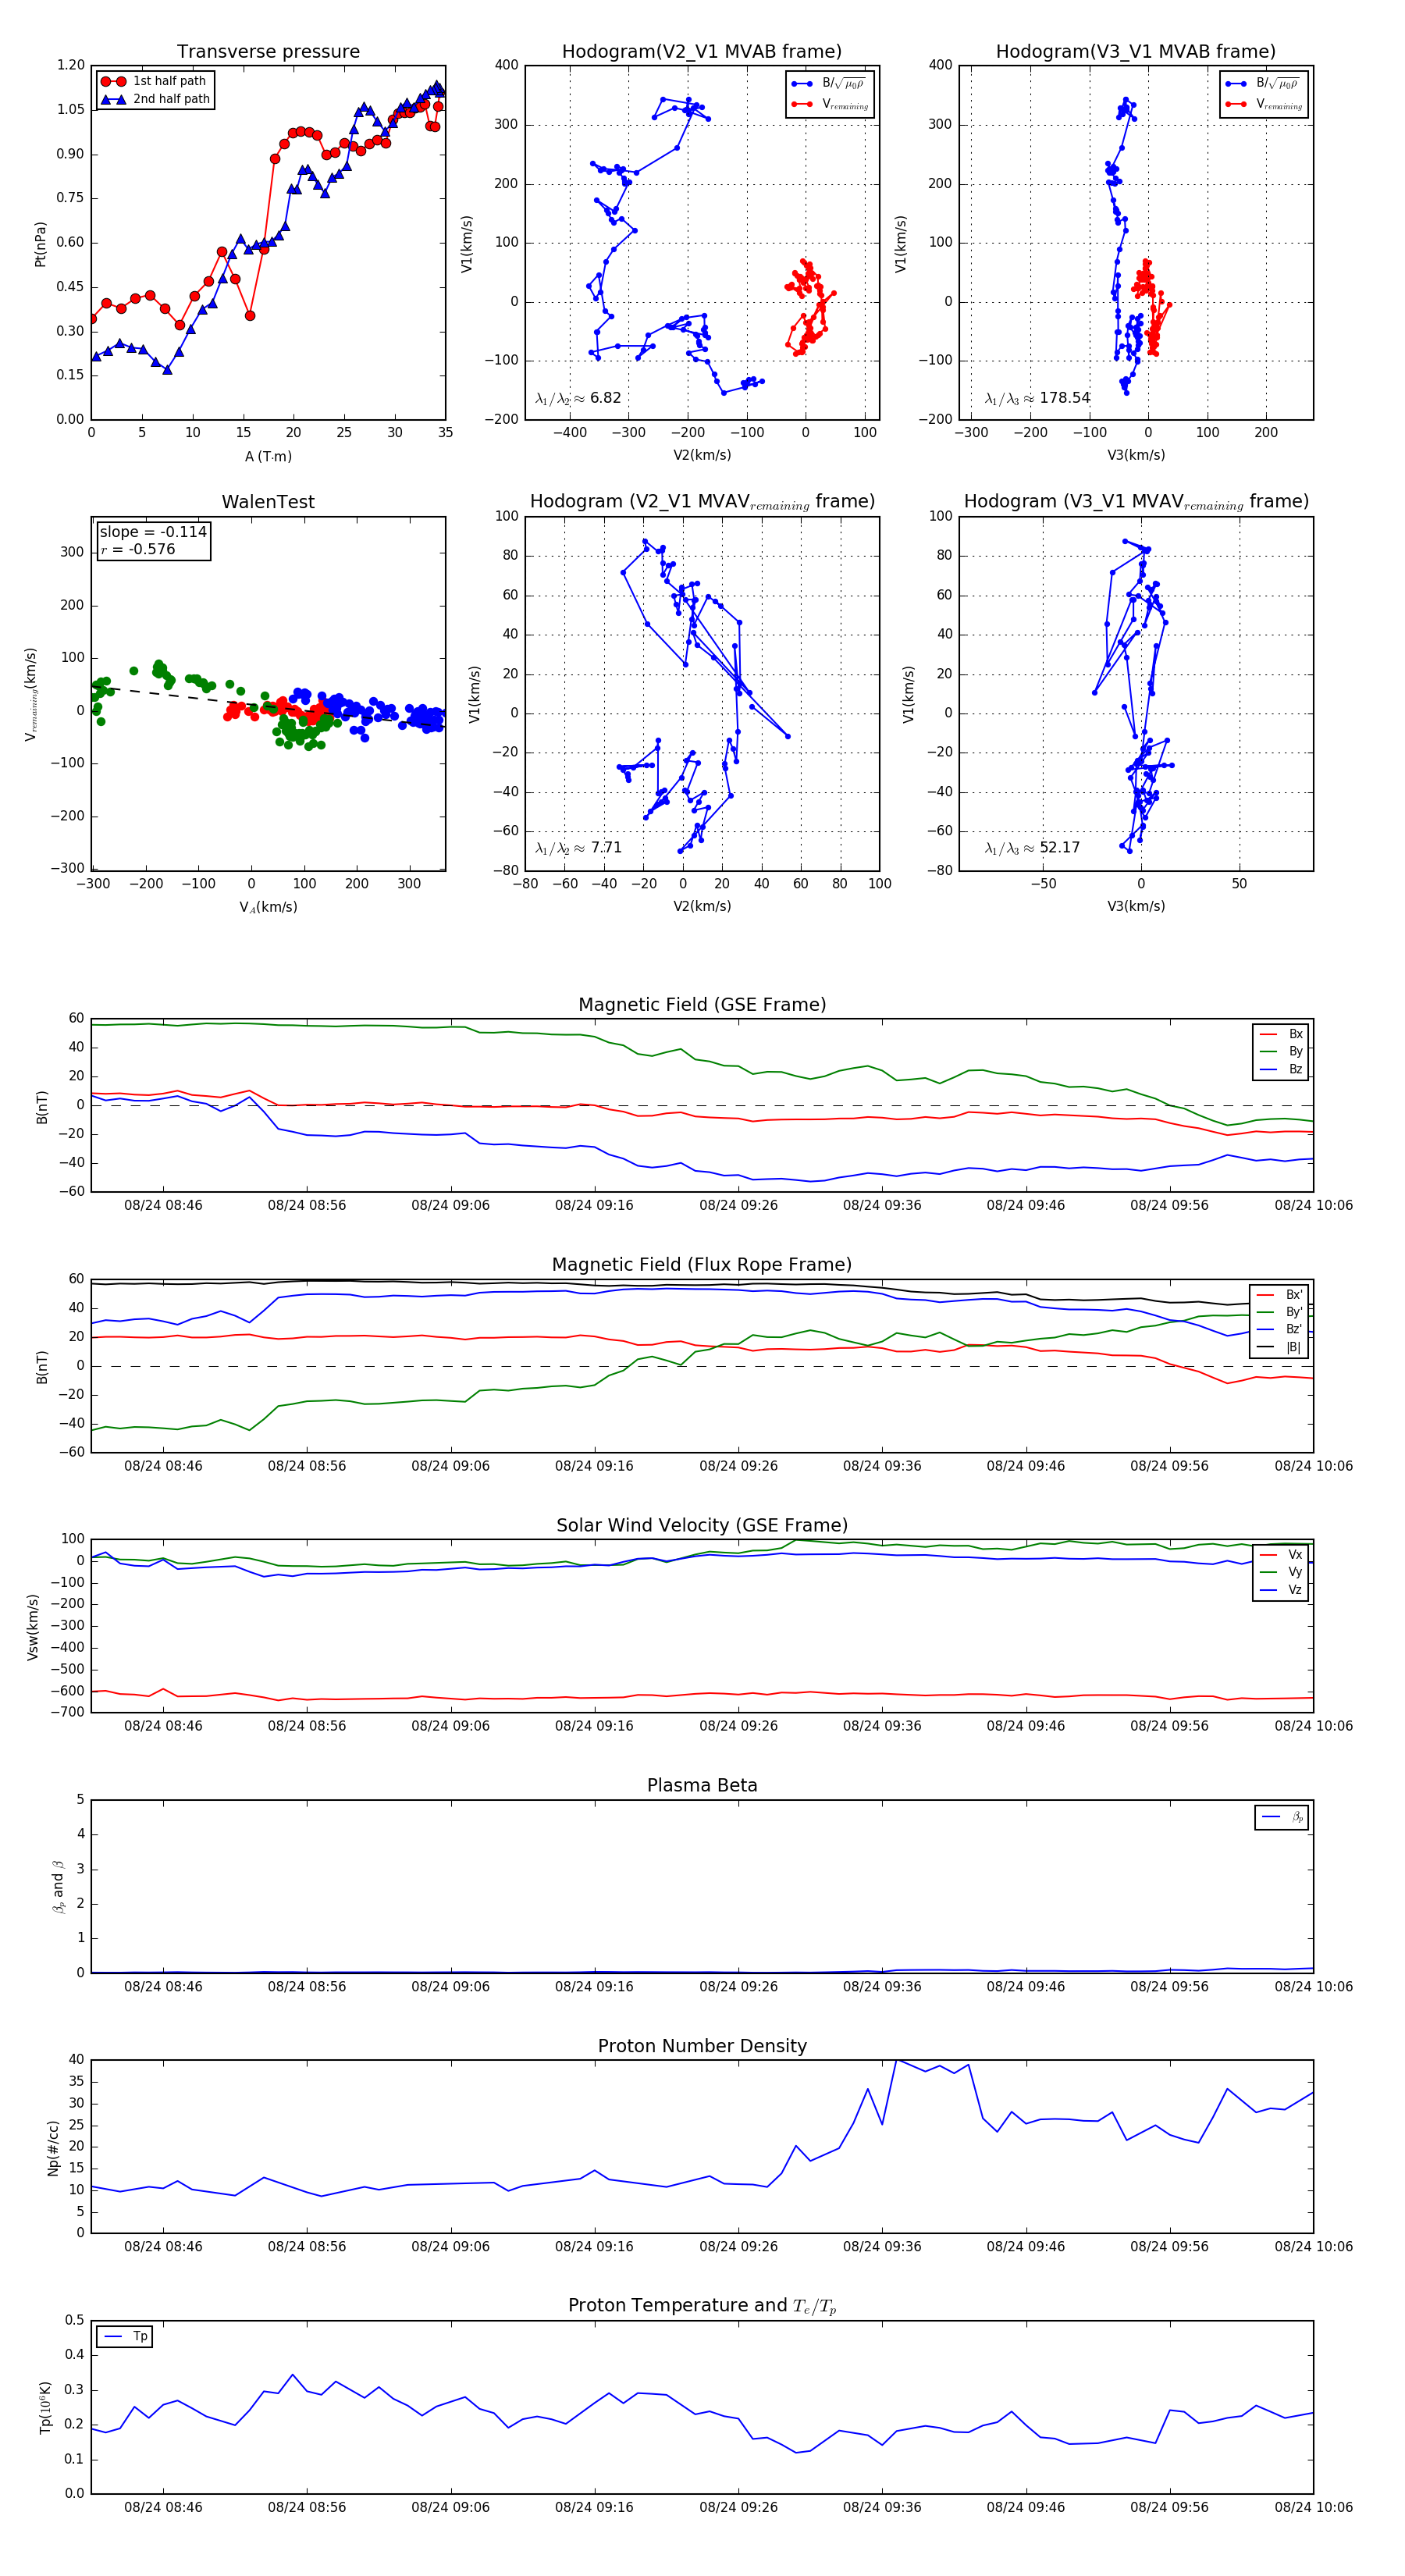The width and height of the screenshot is (1405, 2576).
Task: Click 'Magnetic Field (Flux Rope Frame)' title
Action: (x=702, y=1265)
